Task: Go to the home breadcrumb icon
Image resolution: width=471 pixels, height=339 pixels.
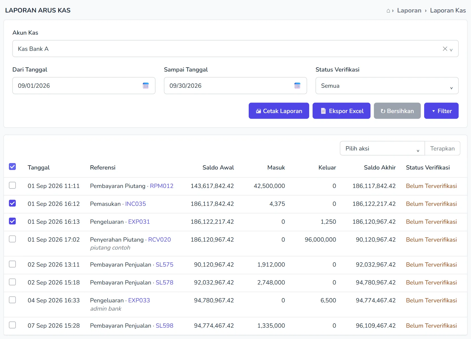Action: 388,11
